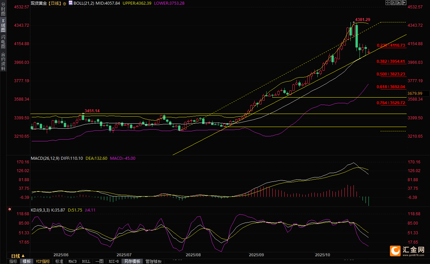Click the exit arrow icon at top right
430x264 pixels.
tap(404, 3)
